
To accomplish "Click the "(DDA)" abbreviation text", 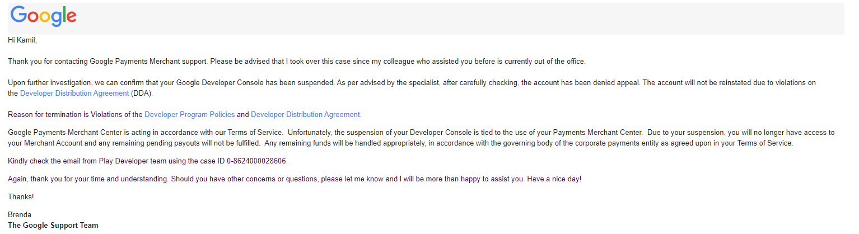I will pyautogui.click(x=142, y=93).
